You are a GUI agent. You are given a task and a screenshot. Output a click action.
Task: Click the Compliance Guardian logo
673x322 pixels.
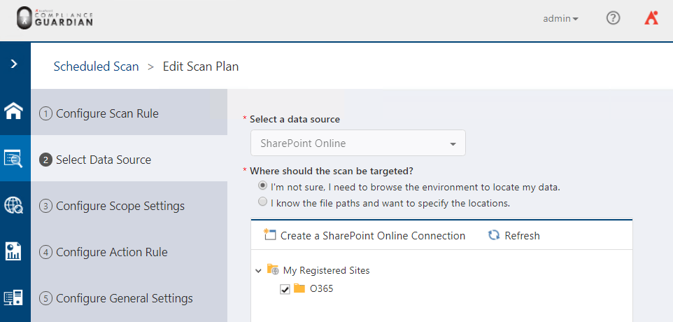coord(55,18)
